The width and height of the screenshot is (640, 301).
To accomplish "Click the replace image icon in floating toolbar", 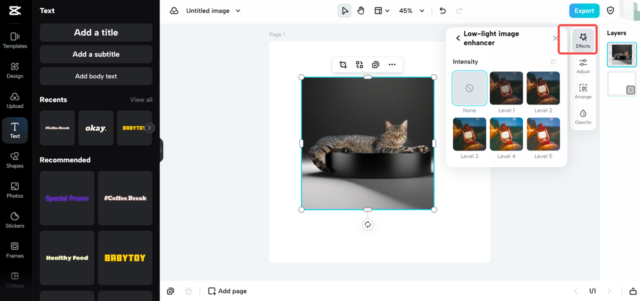I will (359, 64).
